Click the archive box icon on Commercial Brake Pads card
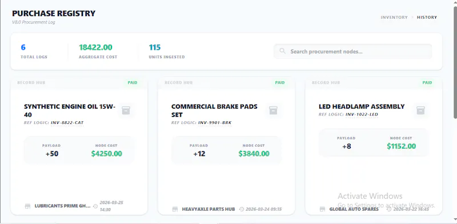The width and height of the screenshot is (457, 224). [274, 110]
